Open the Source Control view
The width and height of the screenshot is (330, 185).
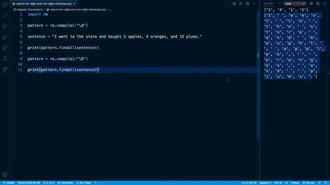coord(5,26)
